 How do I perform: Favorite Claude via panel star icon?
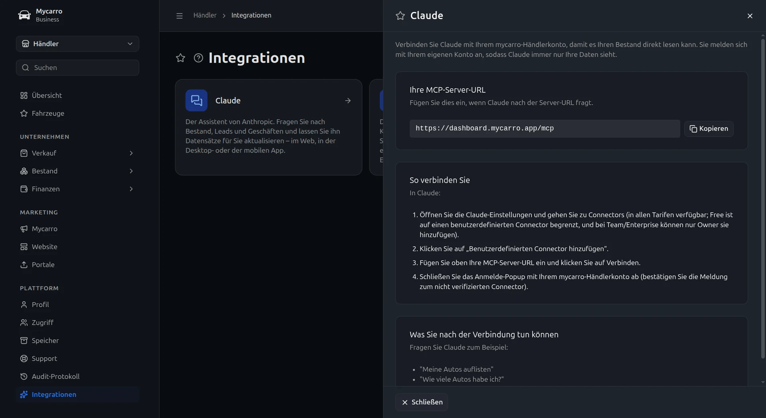[400, 16]
